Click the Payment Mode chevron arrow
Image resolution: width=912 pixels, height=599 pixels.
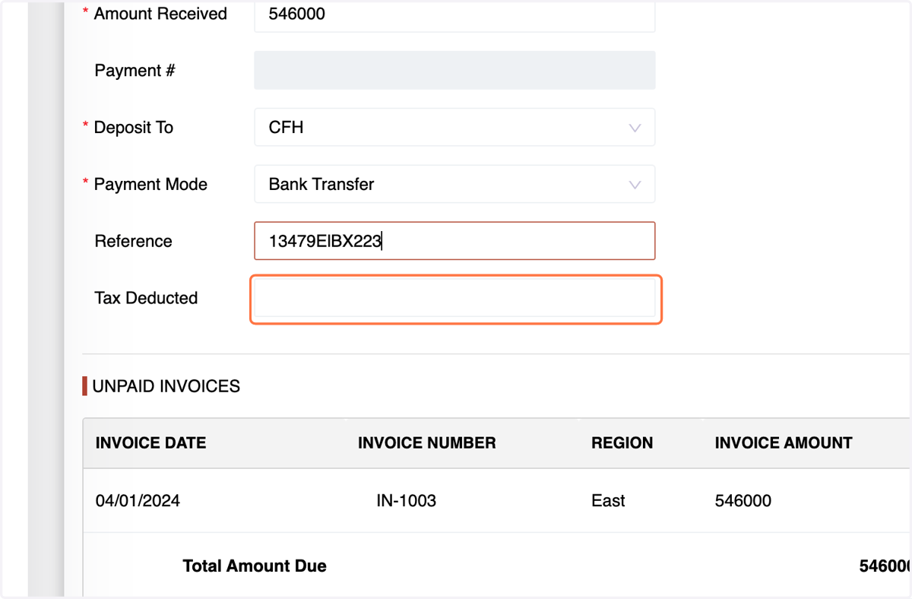[635, 185]
